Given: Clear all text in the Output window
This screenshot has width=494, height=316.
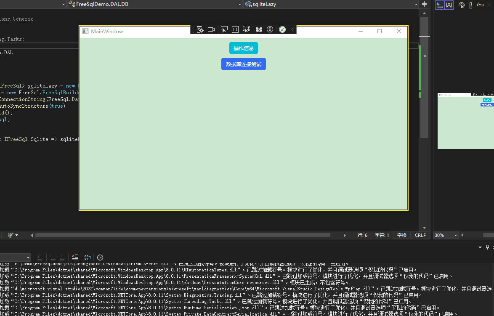Looking at the screenshot, I should (75, 257).
